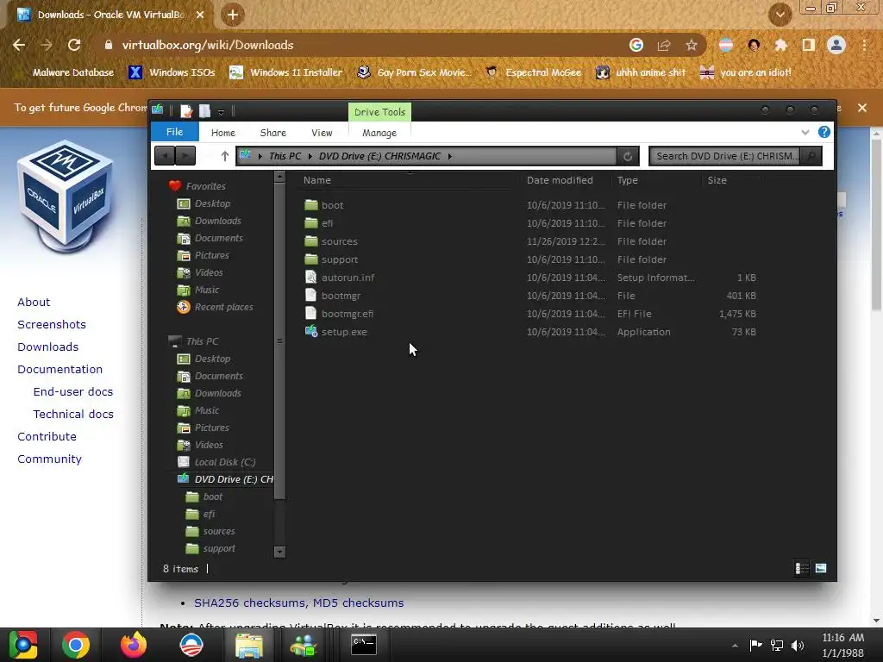The height and width of the screenshot is (662, 883).
Task: Click the taskbar clock showing 11:16 AM
Action: point(843,638)
